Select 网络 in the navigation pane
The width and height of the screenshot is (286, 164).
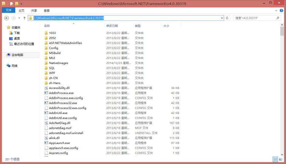coord(14,66)
